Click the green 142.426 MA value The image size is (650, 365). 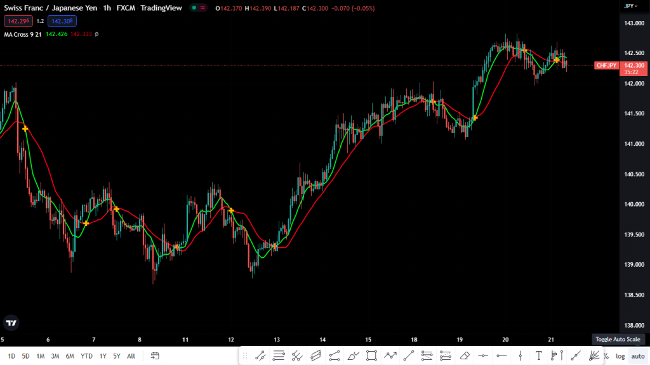point(56,34)
